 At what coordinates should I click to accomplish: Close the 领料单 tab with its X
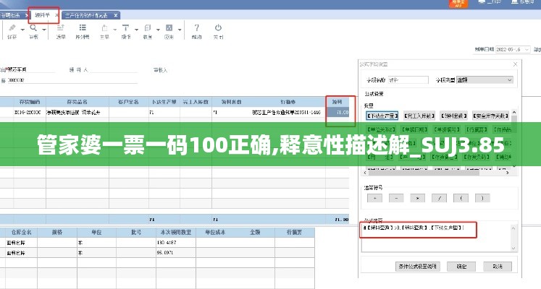[57, 15]
